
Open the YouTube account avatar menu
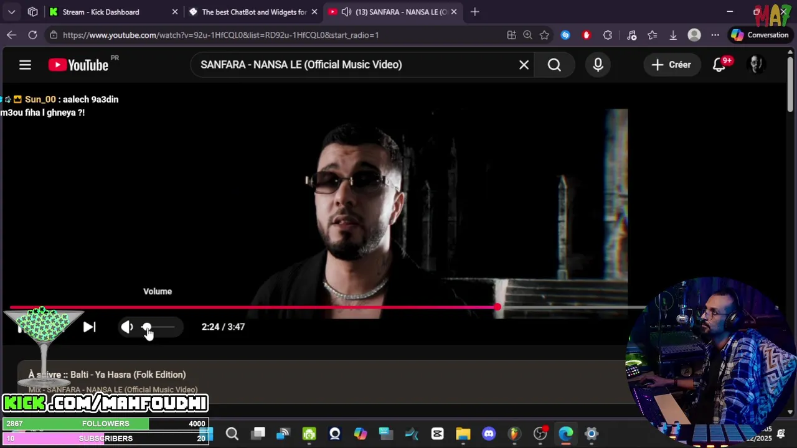pos(756,65)
